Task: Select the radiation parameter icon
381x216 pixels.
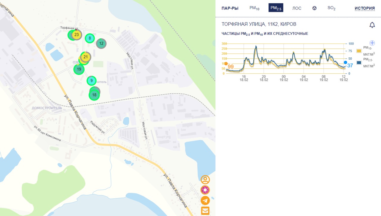Action: pos(314,8)
